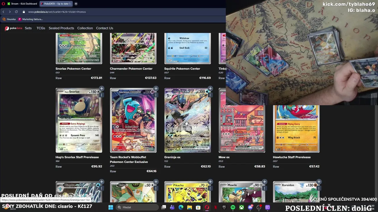Open the Collection page

(x=85, y=28)
